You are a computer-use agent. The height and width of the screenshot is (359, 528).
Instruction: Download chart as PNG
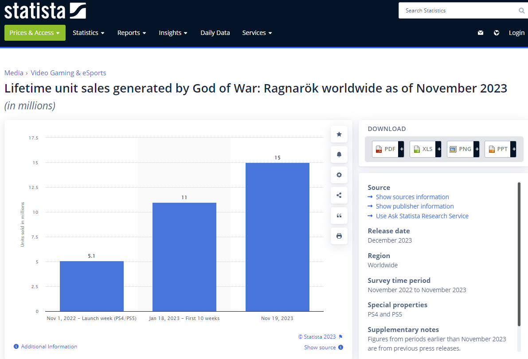click(x=460, y=149)
